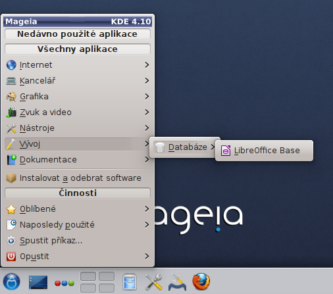This screenshot has height=294, width=333.
Task: Open the Nástroje menu entry
Action: coord(78,128)
